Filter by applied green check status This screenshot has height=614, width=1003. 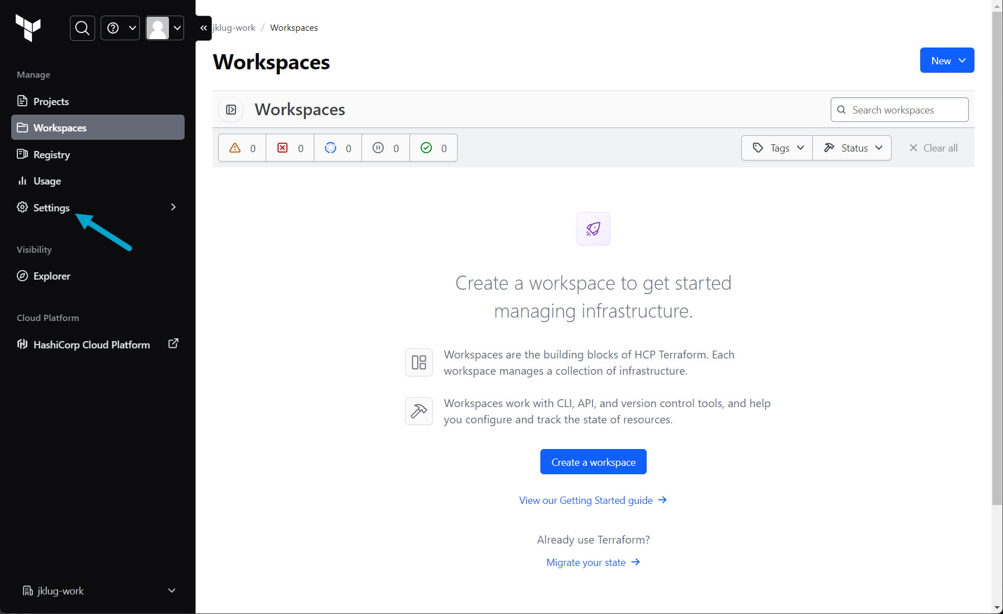click(x=434, y=148)
